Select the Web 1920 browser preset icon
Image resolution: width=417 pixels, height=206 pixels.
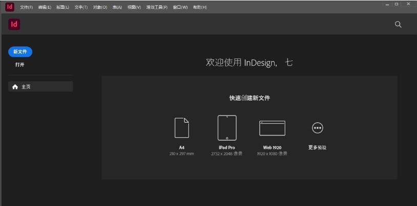272,128
